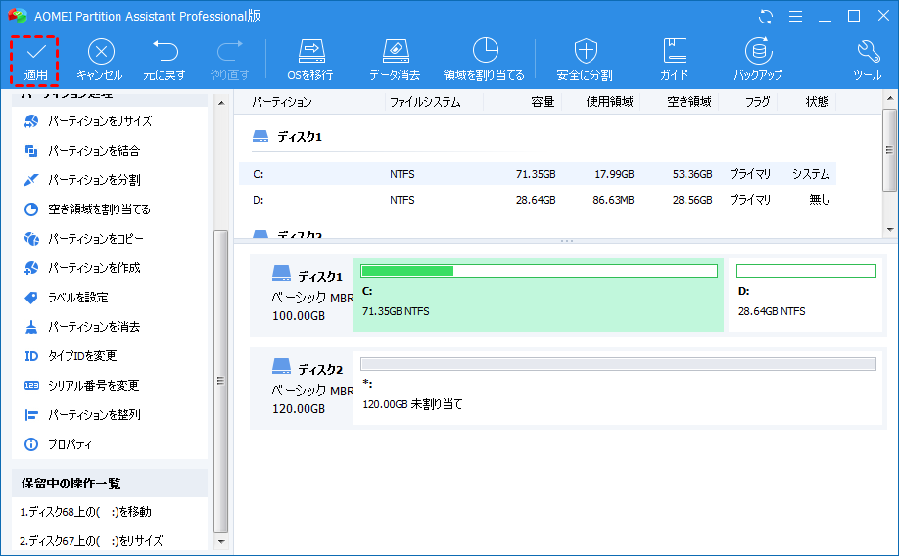Select the C: 71.35GB NTFS partition block
The height and width of the screenshot is (556, 899).
538,296
